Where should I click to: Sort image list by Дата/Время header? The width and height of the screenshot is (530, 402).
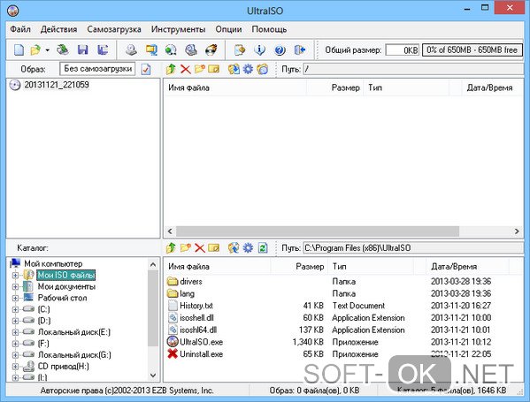click(x=493, y=87)
